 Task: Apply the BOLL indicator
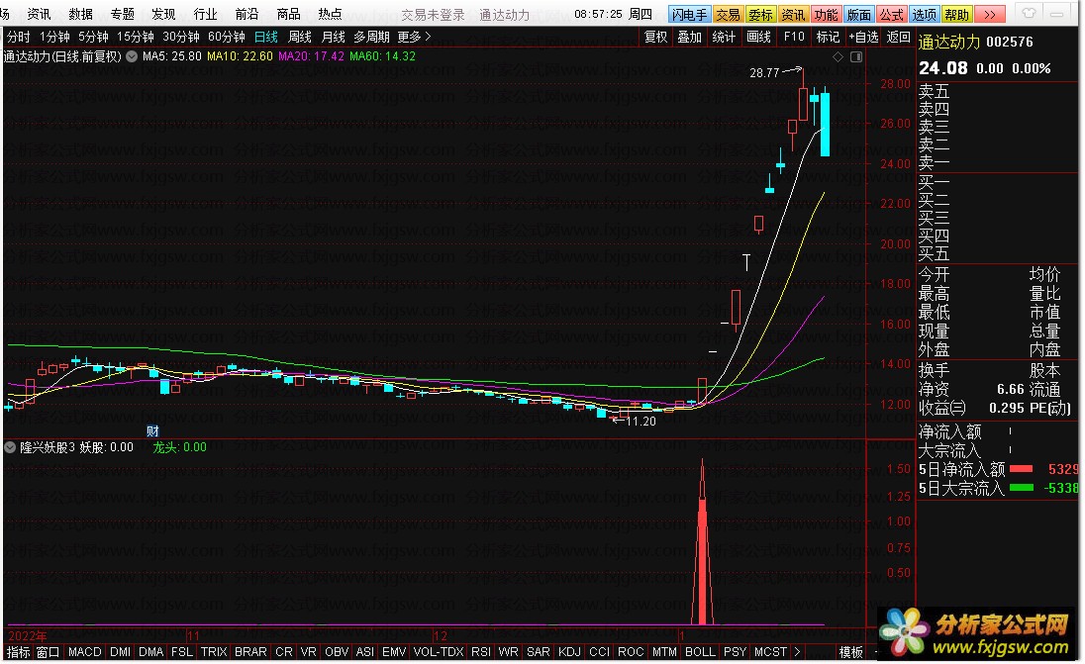[x=700, y=651]
